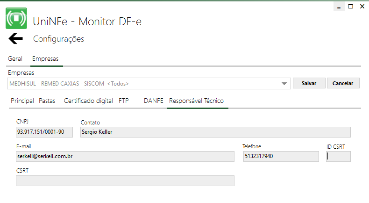
Task: Click the Empresas label above the combo box
Action: (21, 73)
